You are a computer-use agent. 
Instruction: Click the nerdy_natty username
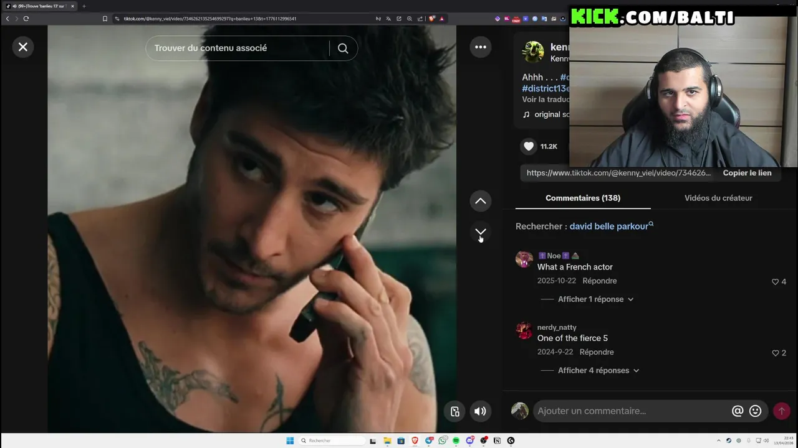[x=557, y=327]
